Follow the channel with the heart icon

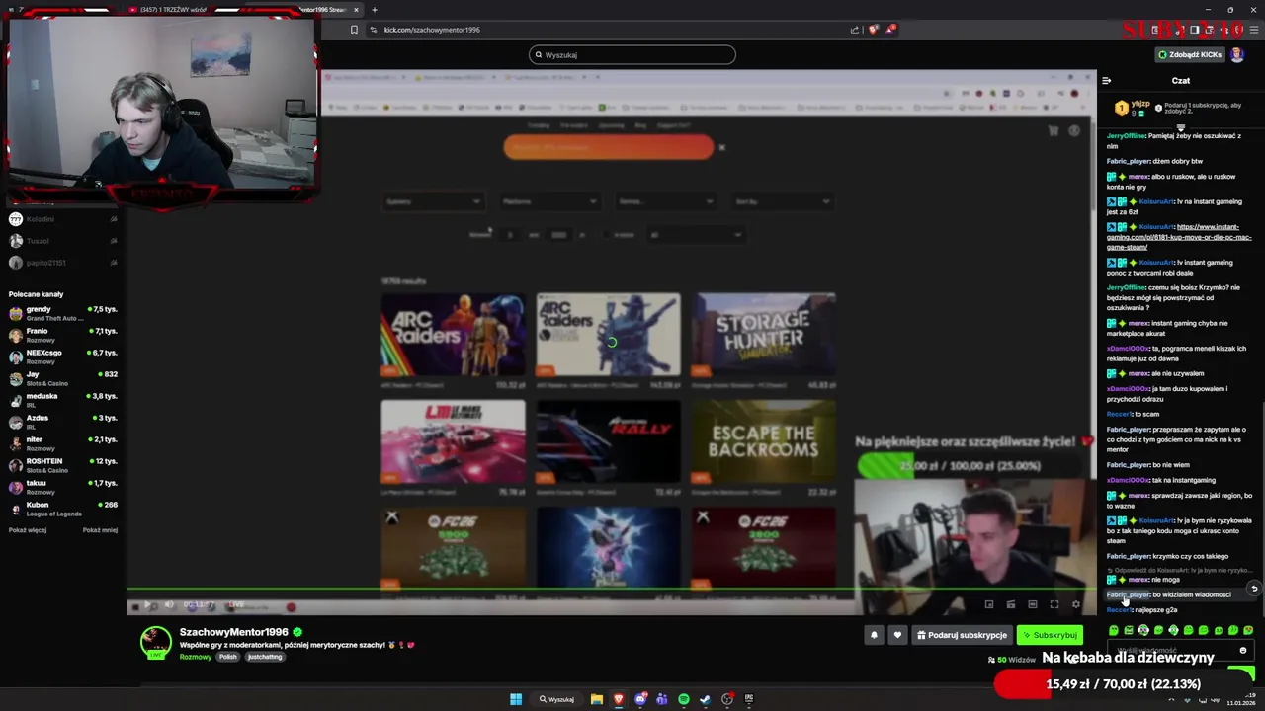coord(897,635)
